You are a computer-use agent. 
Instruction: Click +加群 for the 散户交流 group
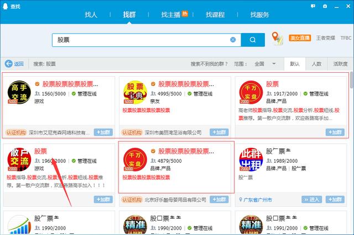click(x=103, y=200)
